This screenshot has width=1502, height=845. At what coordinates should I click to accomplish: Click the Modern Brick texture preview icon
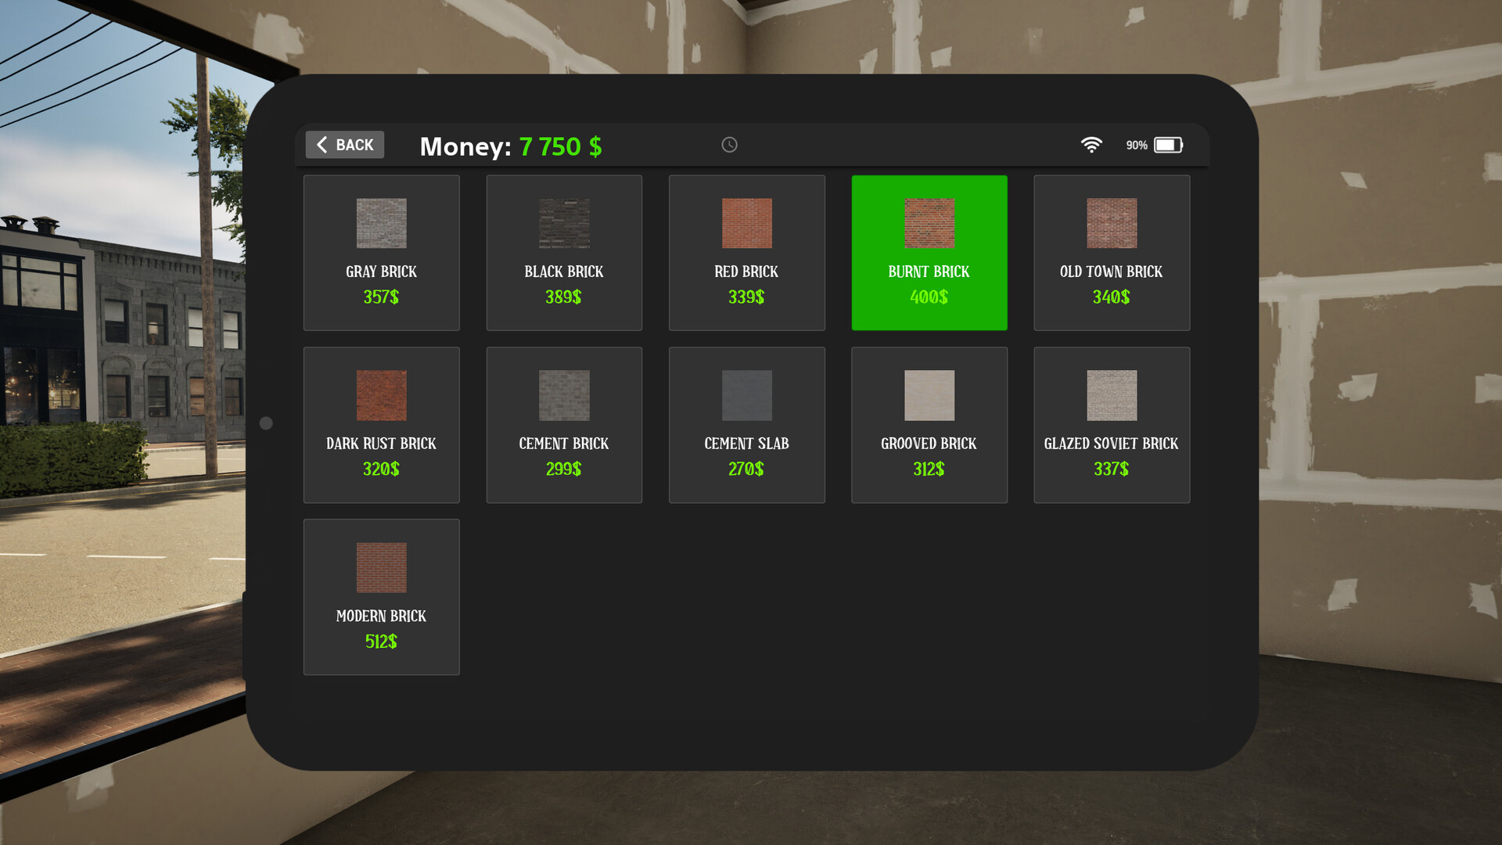[x=381, y=567]
